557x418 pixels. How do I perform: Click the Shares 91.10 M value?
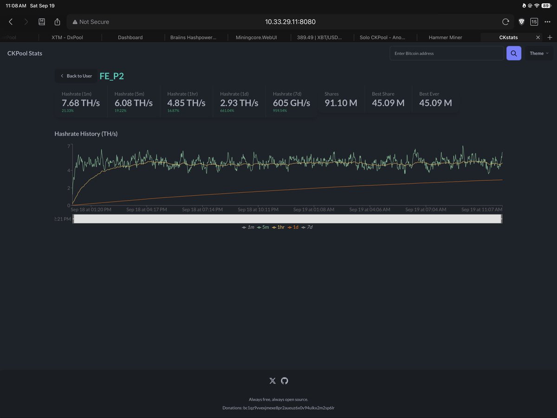click(x=341, y=103)
